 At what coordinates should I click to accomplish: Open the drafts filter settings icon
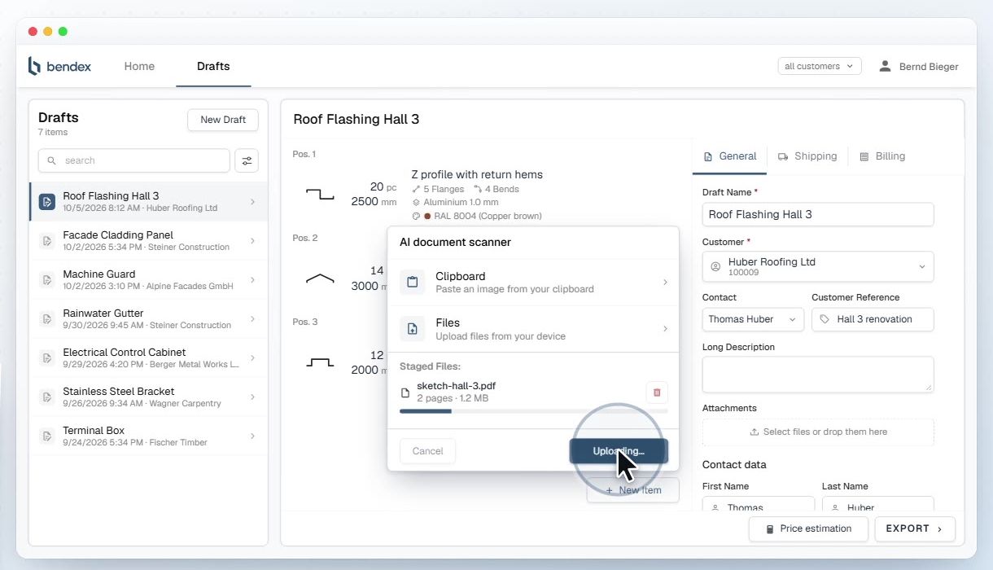click(x=247, y=160)
